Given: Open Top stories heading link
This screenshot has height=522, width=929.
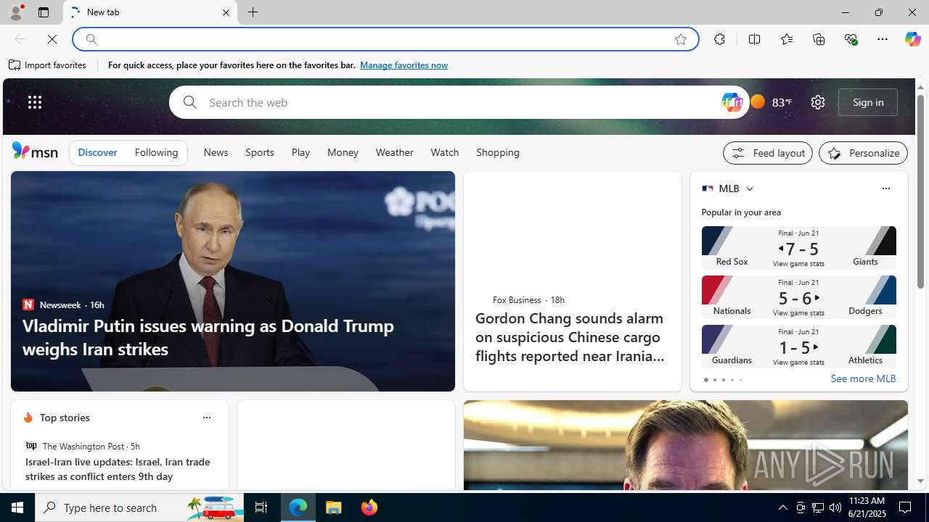Looking at the screenshot, I should coord(65,418).
